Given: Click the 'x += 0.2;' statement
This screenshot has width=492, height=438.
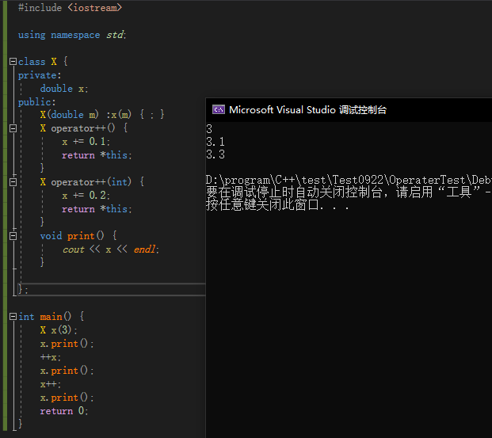Looking at the screenshot, I should (x=86, y=196).
